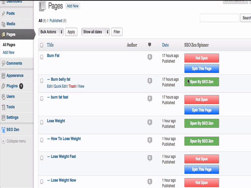Click the Search button next to the search field

click(x=246, y=18)
